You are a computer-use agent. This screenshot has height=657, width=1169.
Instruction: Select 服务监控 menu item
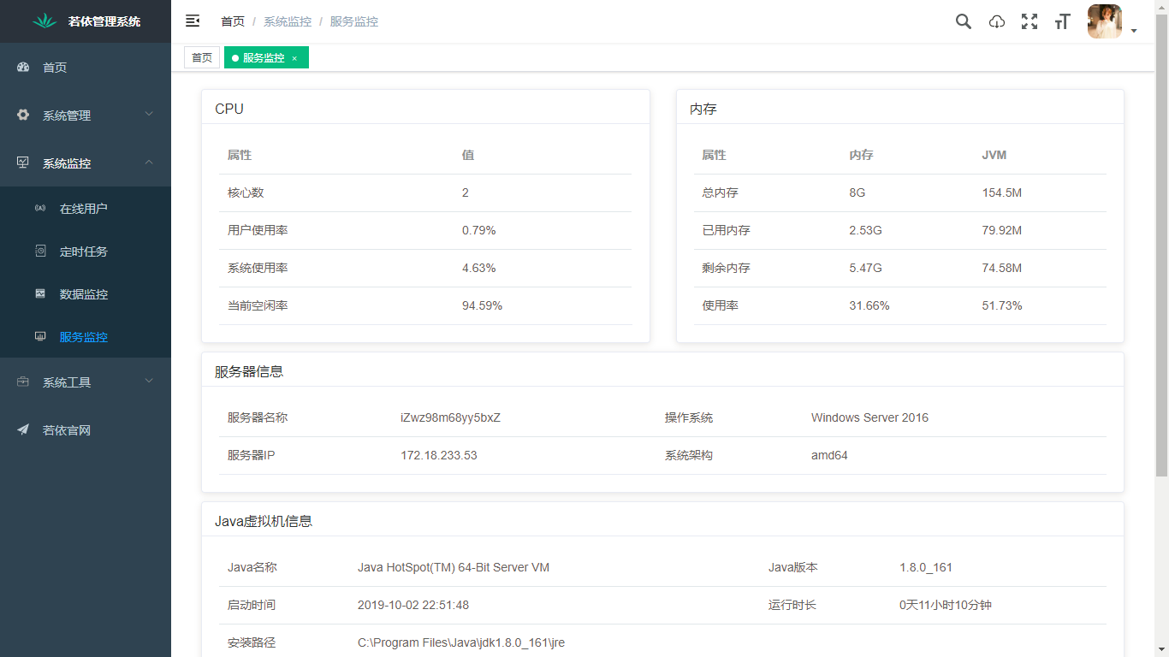click(x=86, y=337)
